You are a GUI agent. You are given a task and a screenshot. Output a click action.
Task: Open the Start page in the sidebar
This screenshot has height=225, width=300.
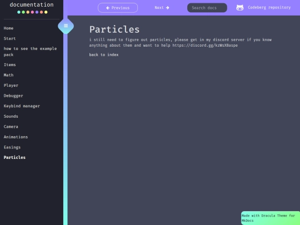[x=10, y=38]
